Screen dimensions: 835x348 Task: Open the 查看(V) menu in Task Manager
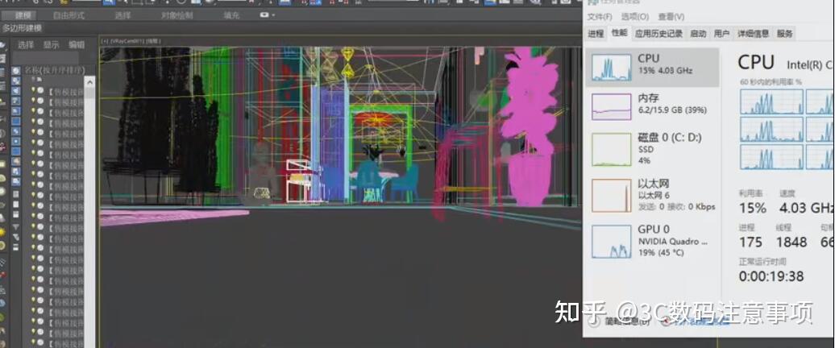[671, 16]
